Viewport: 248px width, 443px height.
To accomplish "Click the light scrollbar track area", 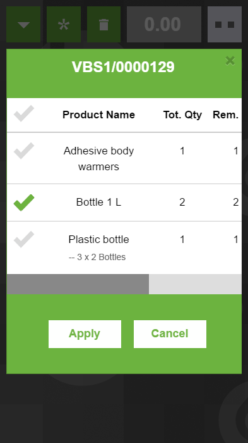I will coord(195,284).
